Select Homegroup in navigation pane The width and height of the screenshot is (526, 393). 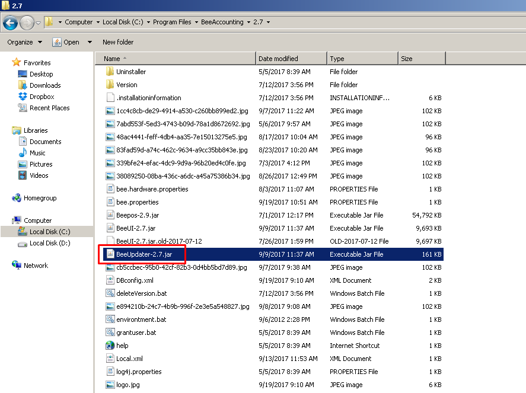pyautogui.click(x=40, y=198)
